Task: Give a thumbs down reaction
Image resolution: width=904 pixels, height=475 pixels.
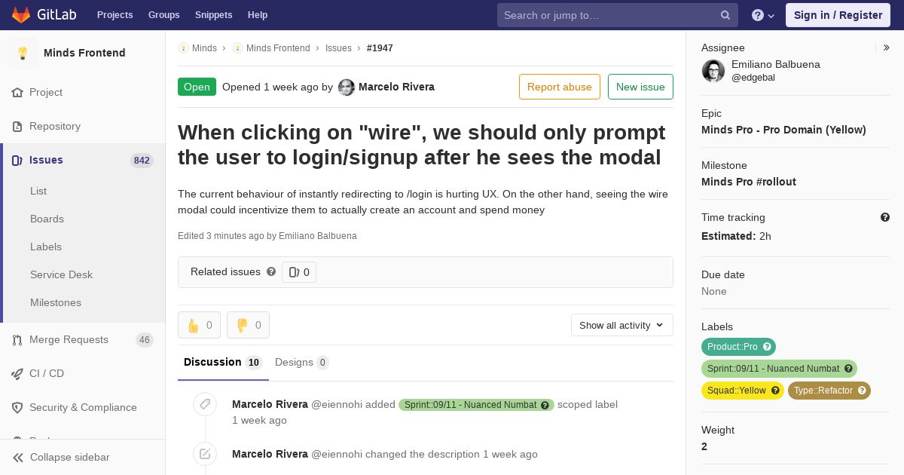Action: pyautogui.click(x=248, y=325)
